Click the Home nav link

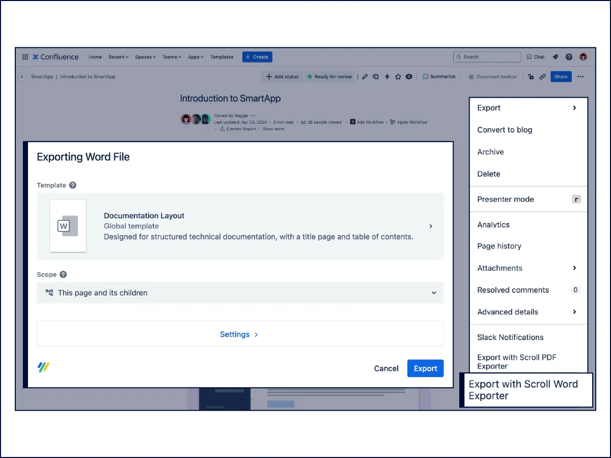[95, 57]
